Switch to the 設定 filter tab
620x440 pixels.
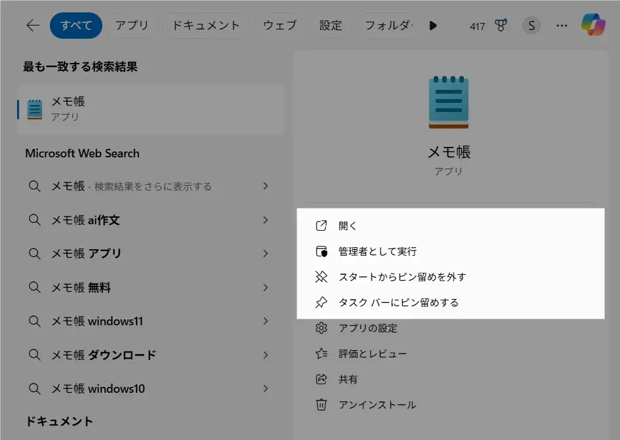tap(331, 26)
